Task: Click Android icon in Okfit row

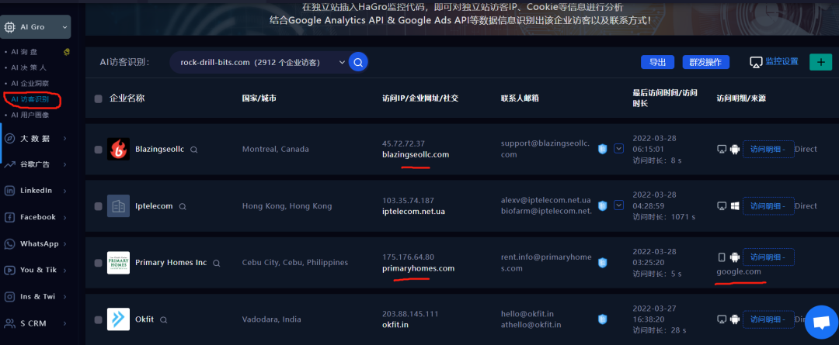Action: [x=734, y=319]
